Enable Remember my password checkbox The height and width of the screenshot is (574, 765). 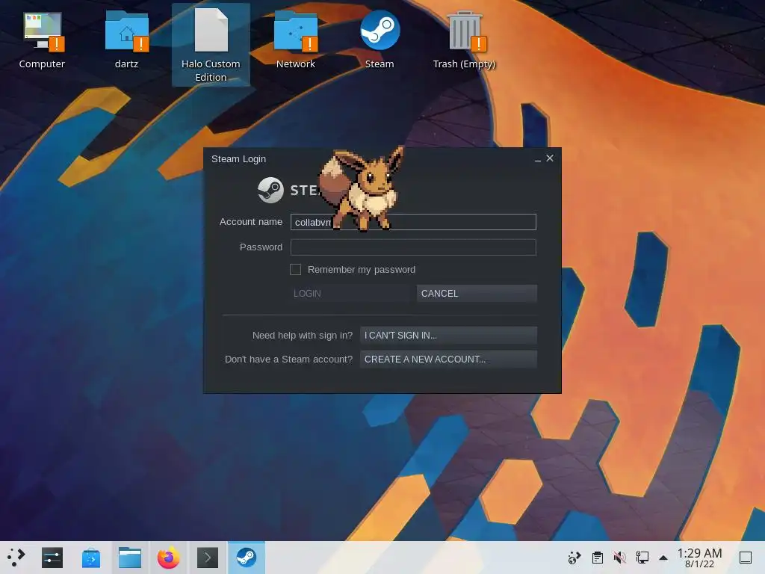point(295,269)
